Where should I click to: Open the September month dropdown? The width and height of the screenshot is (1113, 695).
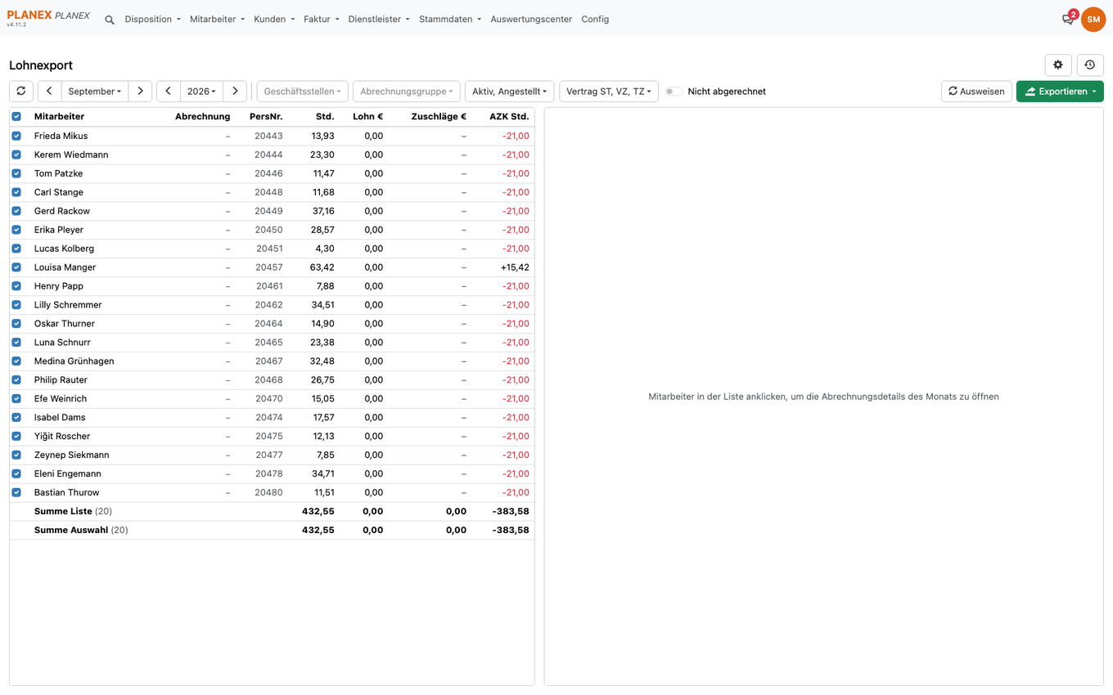tap(95, 92)
